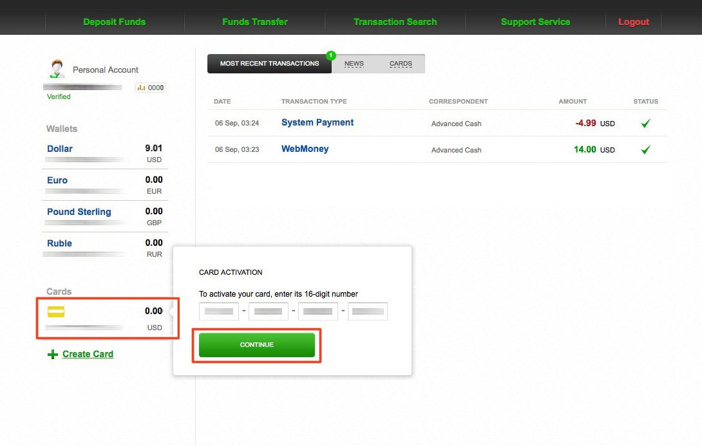Click the Personal Account avatar icon
Screen dimensions: 702x446
click(x=57, y=69)
